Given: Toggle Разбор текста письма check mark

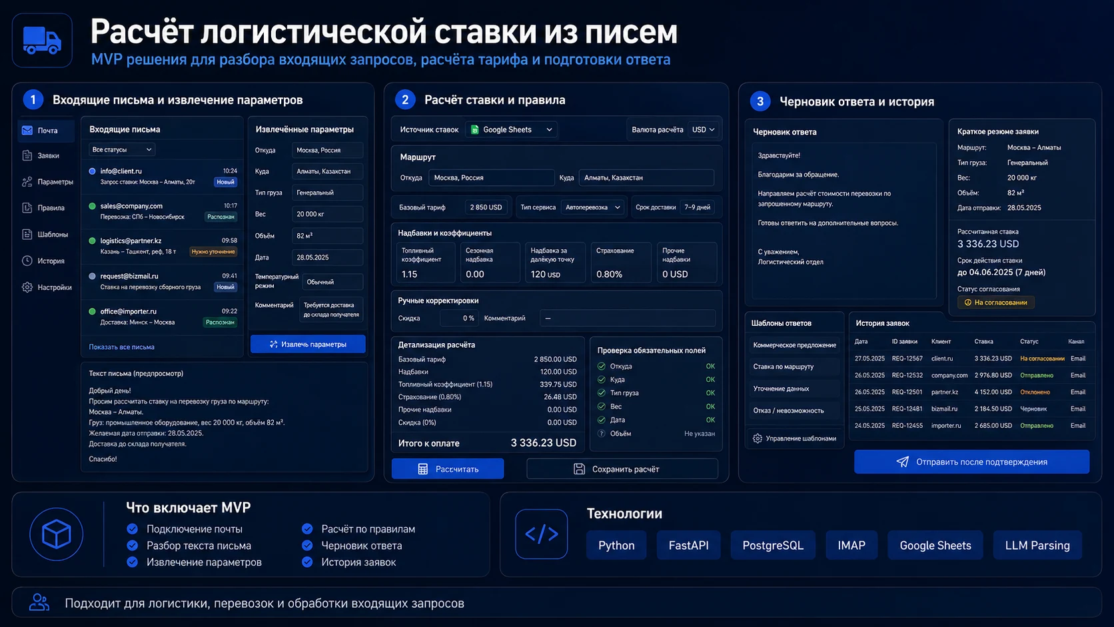Looking at the screenshot, I should pos(132,545).
